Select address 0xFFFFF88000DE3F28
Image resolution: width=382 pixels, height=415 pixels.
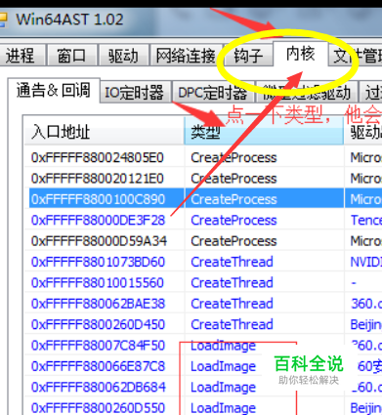click(x=98, y=220)
